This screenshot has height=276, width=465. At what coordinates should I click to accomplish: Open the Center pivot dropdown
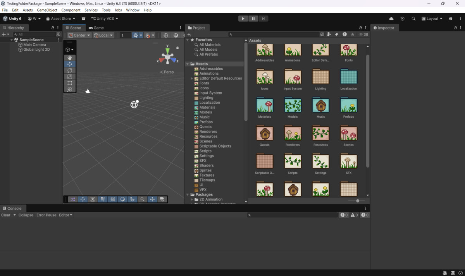(79, 35)
